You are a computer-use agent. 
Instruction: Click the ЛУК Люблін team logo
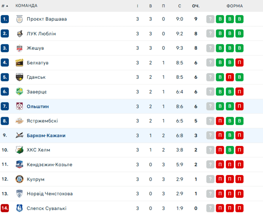(x=20, y=34)
